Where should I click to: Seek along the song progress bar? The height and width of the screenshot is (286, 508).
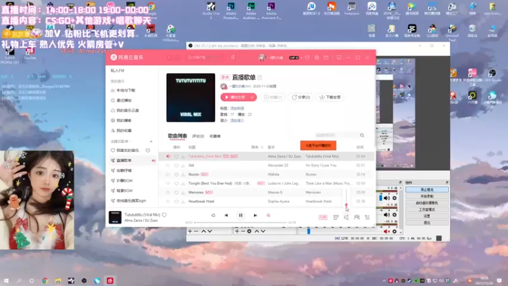[x=241, y=222]
